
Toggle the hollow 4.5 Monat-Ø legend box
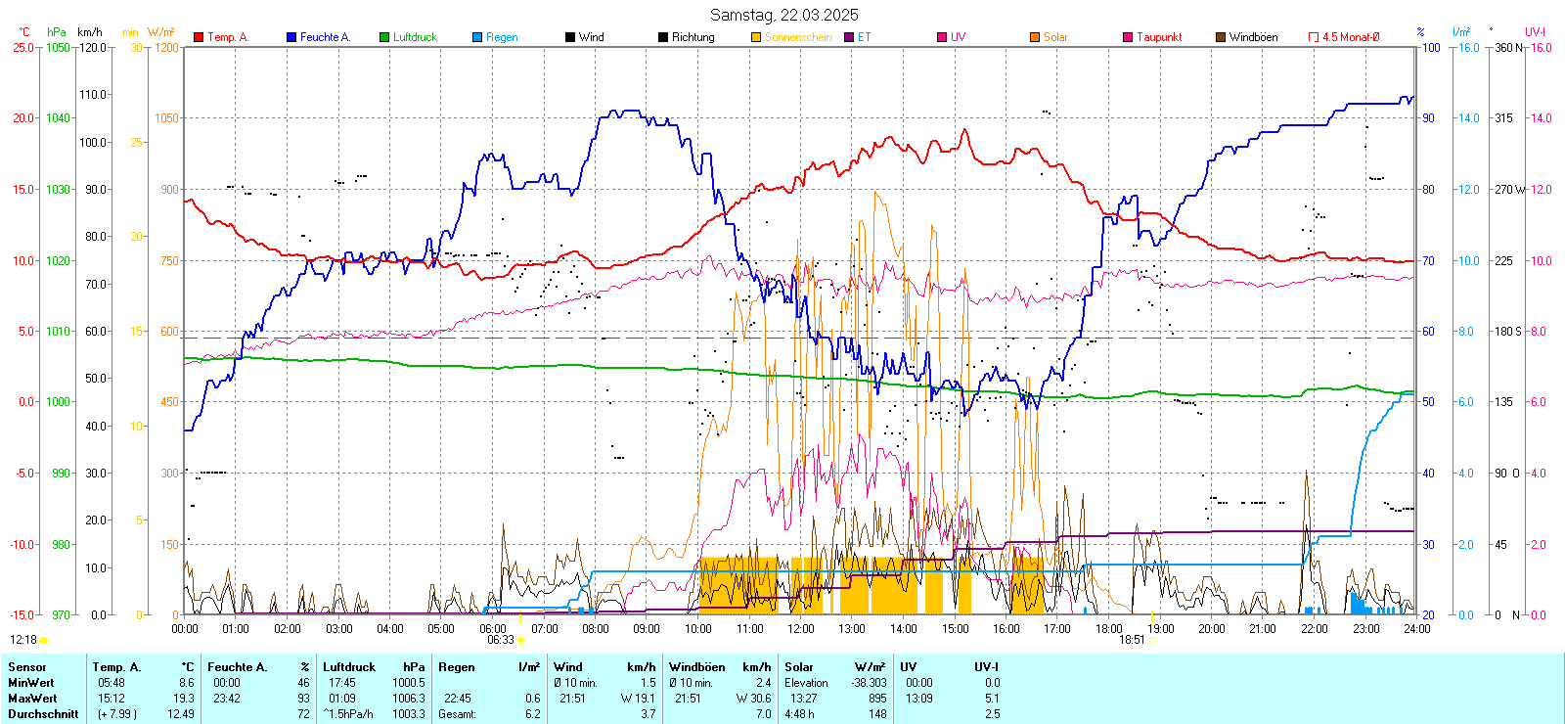[1314, 37]
